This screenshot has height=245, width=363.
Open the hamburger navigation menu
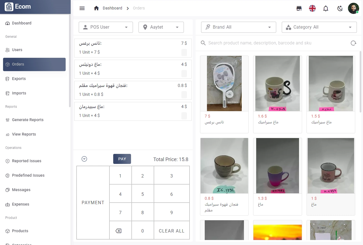point(82,8)
